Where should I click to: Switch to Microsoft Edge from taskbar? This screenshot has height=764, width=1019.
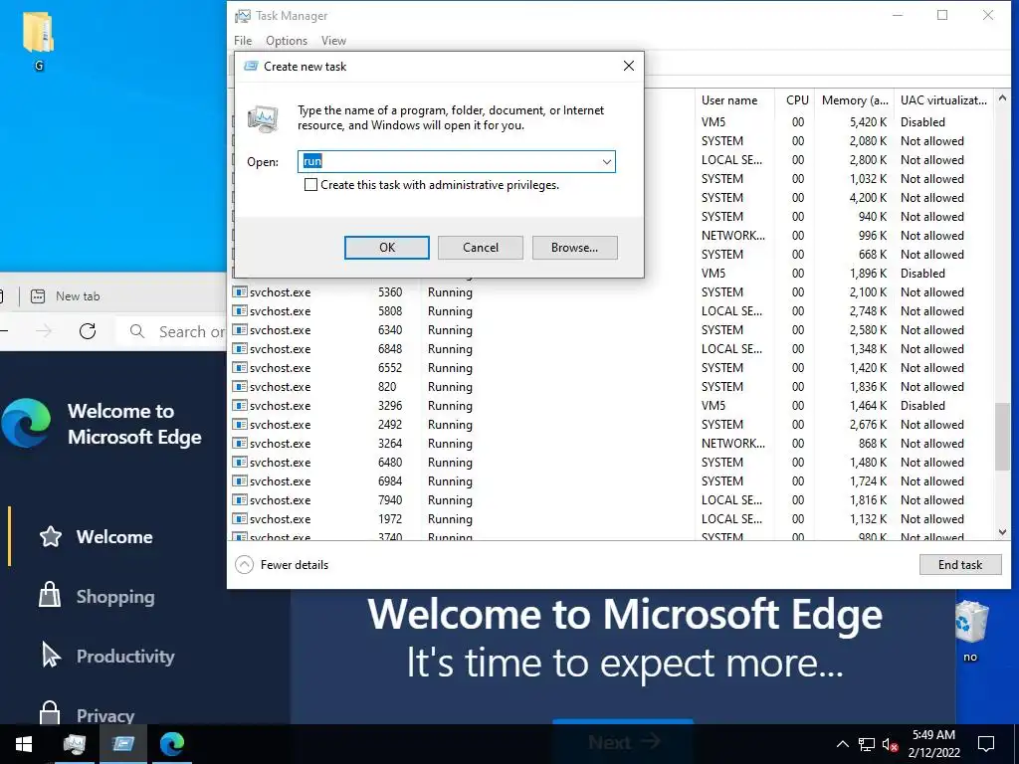point(171,744)
